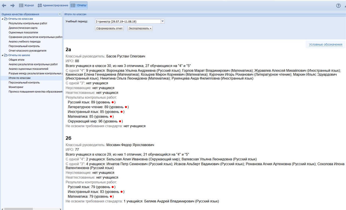Image resolution: width=346 pixels, height=210 pixels.
Task: Click the period field showing 3 триместр
Action: (128, 21)
